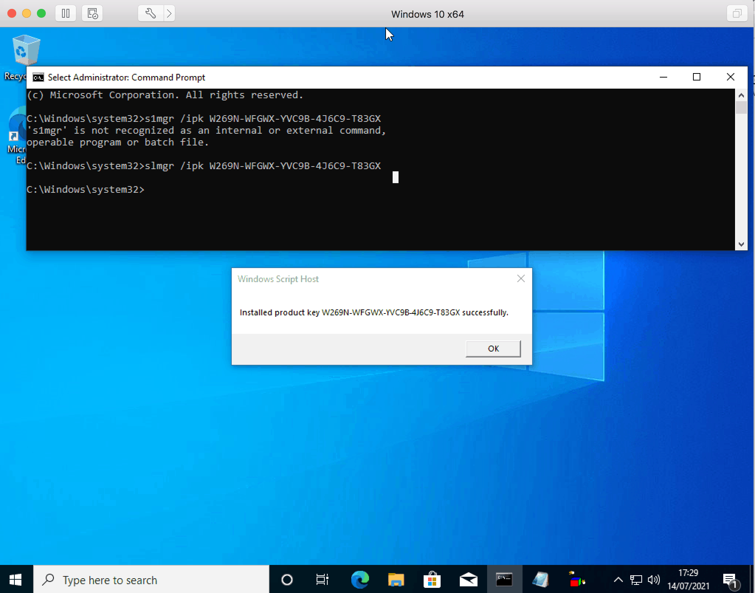The width and height of the screenshot is (755, 593).
Task: Open volume control tray icon
Action: point(654,580)
